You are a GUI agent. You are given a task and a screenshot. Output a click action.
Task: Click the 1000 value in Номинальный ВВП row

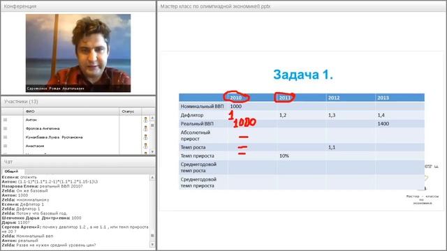point(236,107)
